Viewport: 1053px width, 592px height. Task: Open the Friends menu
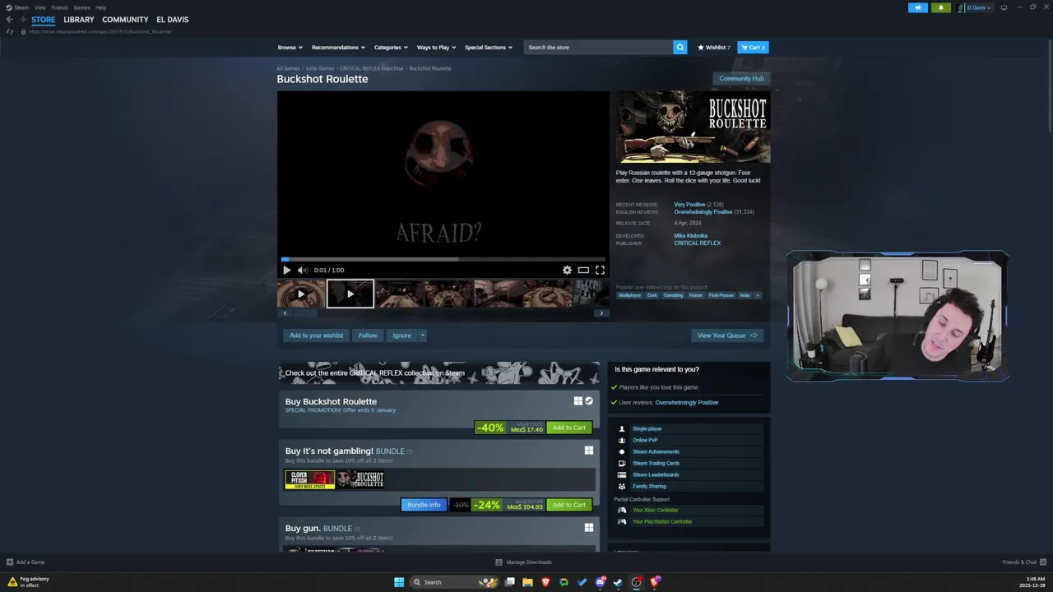[x=60, y=7]
